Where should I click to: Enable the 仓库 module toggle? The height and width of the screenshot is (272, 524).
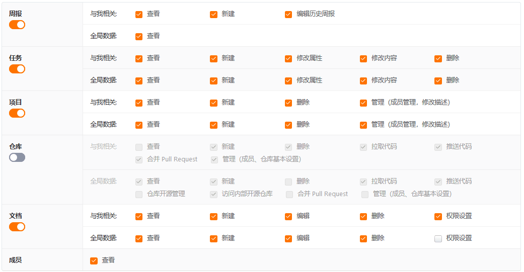[x=17, y=157]
